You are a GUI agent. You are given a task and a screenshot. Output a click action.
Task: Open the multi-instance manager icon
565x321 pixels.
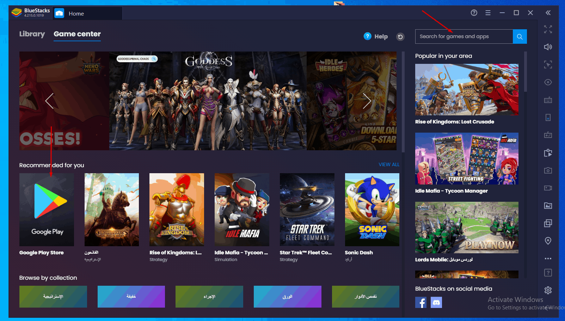tap(548, 223)
